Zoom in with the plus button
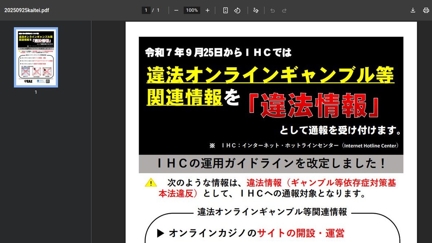Screen dimensions: 432x243 click(x=207, y=11)
